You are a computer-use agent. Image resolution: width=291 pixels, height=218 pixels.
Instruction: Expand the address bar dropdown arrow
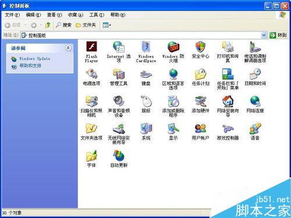[x=264, y=35]
